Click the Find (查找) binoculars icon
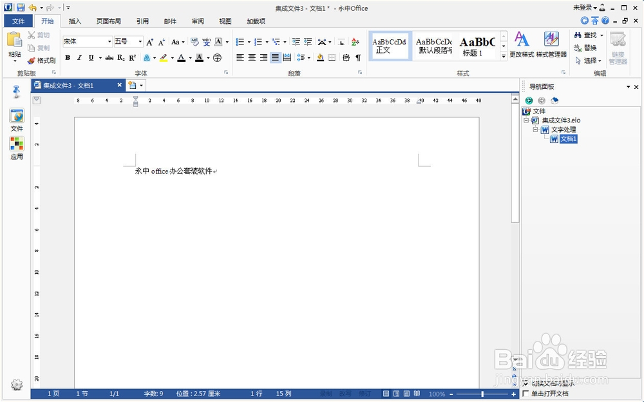The width and height of the screenshot is (644, 402). pos(578,35)
